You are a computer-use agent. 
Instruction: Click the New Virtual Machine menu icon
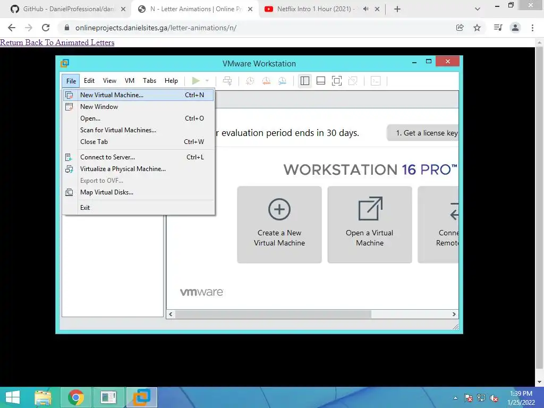tap(70, 95)
